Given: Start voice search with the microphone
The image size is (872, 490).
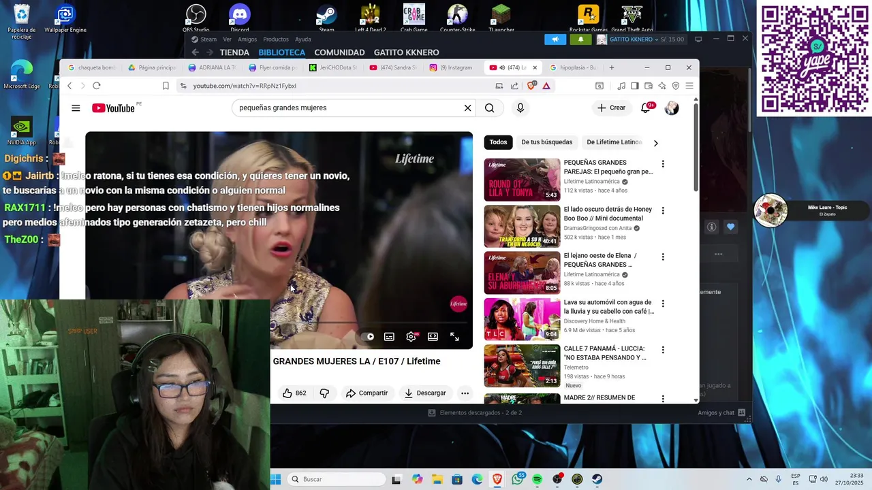Looking at the screenshot, I should [x=520, y=108].
